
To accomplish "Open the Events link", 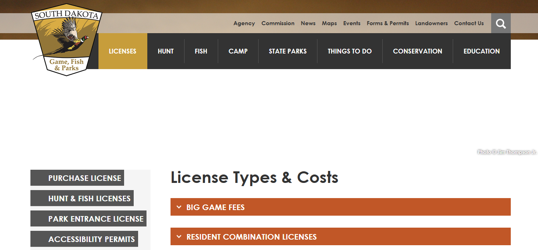I will pos(352,23).
